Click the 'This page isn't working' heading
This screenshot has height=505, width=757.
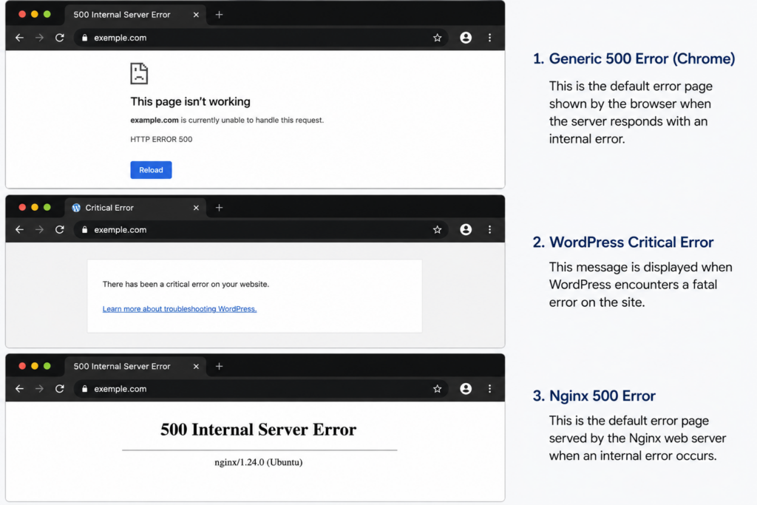[x=190, y=101]
